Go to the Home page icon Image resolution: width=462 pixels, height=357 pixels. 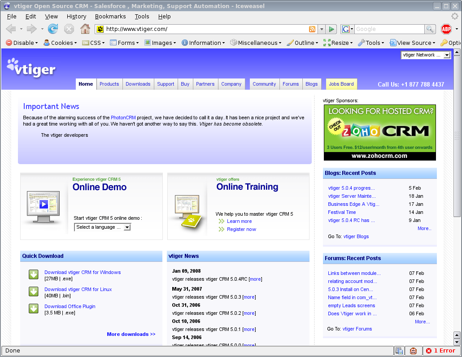(x=85, y=29)
